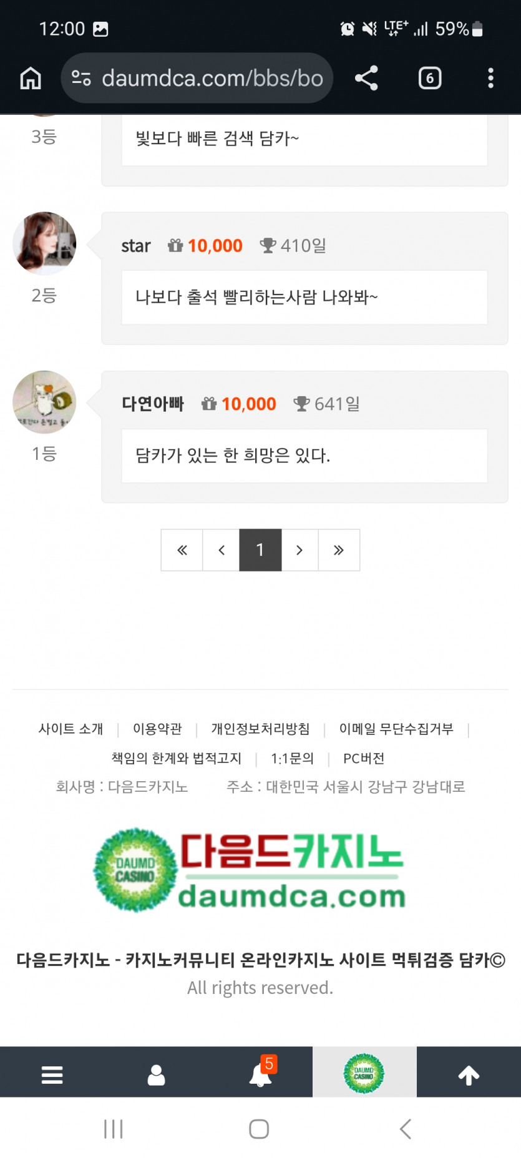
Task: Jump to last page with double chevron
Action: pos(339,550)
